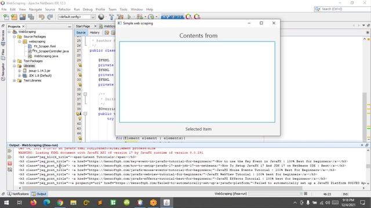Open the default config dropdown

point(77,17)
